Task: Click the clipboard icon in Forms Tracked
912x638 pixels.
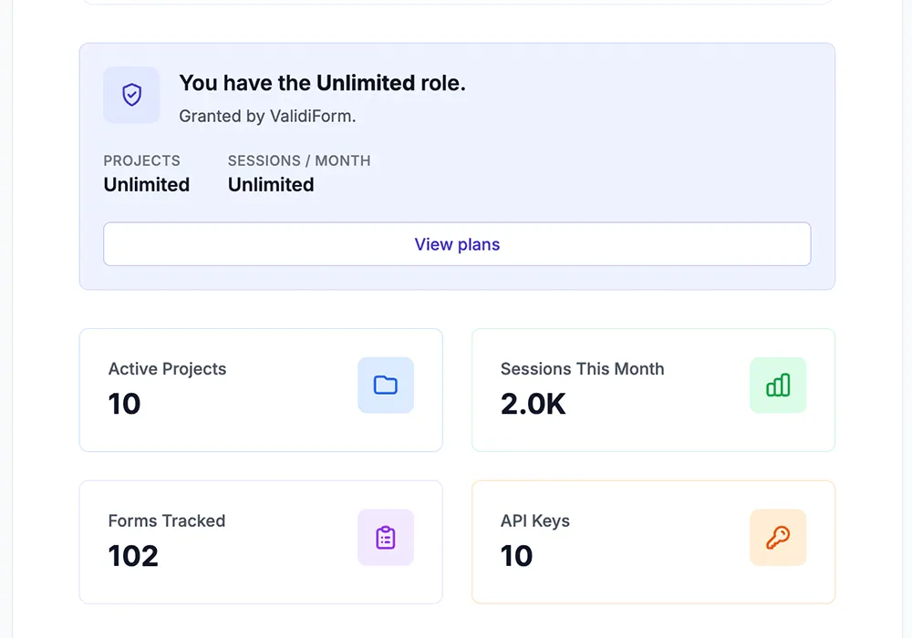Action: click(386, 538)
